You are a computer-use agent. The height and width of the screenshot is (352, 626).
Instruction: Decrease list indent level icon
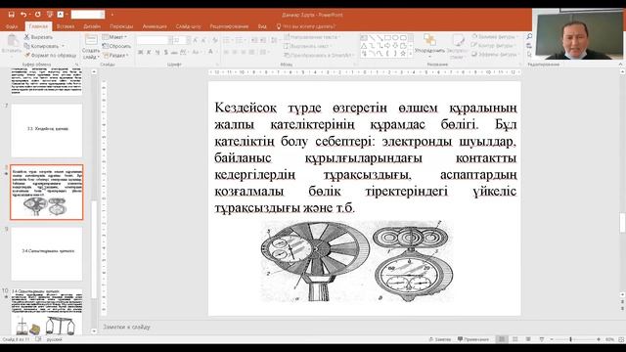[x=254, y=40]
